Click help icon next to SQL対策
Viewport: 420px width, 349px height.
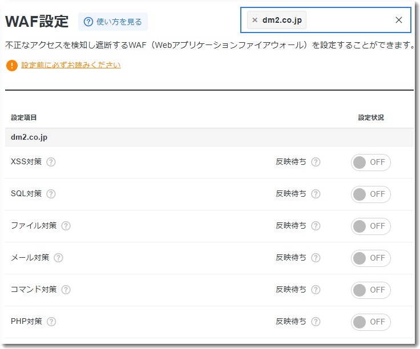[51, 194]
